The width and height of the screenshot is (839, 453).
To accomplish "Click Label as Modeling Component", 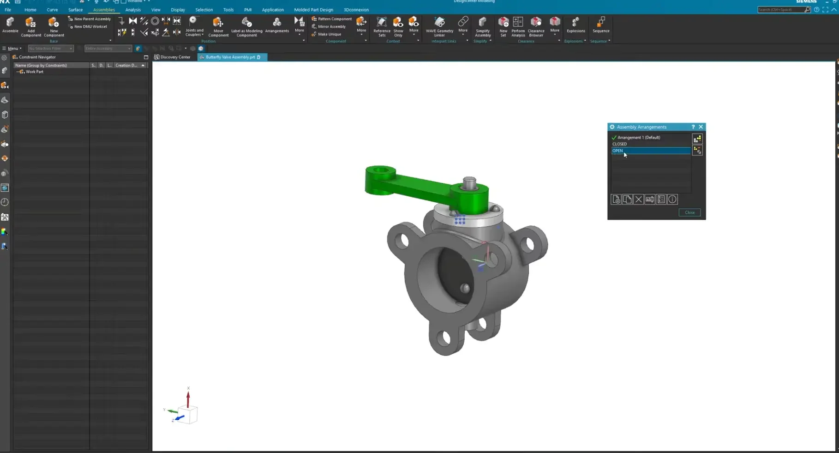I will pos(246,27).
